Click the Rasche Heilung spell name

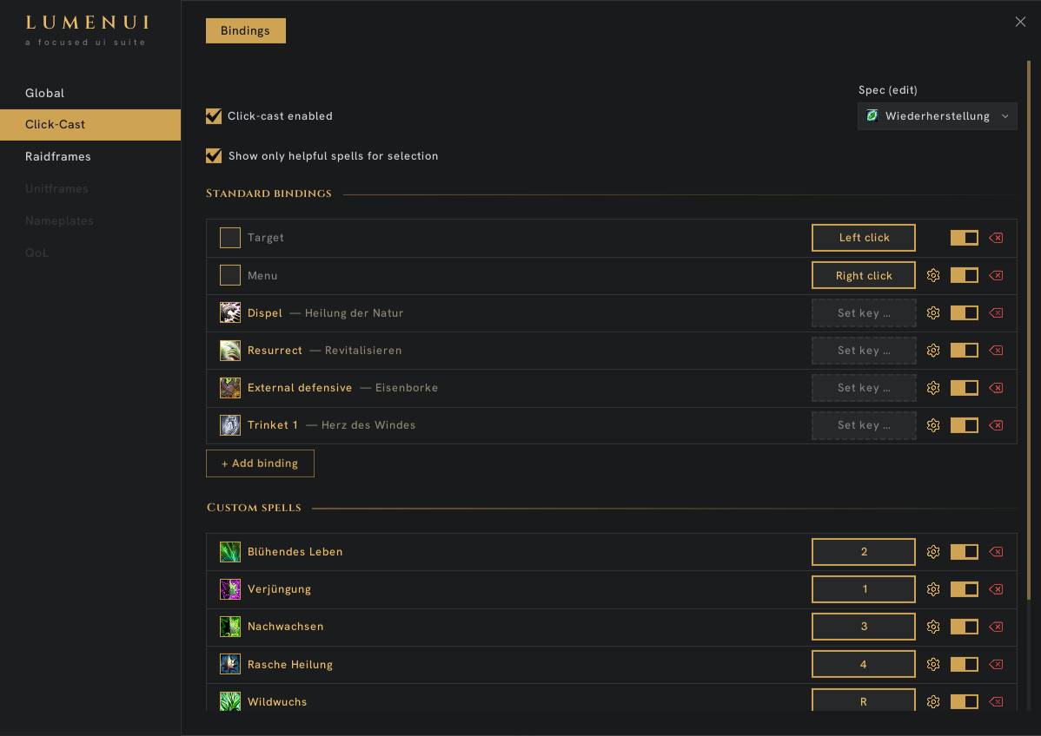point(290,664)
